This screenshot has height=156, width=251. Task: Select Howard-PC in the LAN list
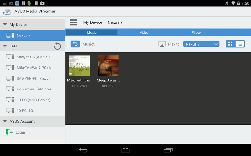point(33,89)
